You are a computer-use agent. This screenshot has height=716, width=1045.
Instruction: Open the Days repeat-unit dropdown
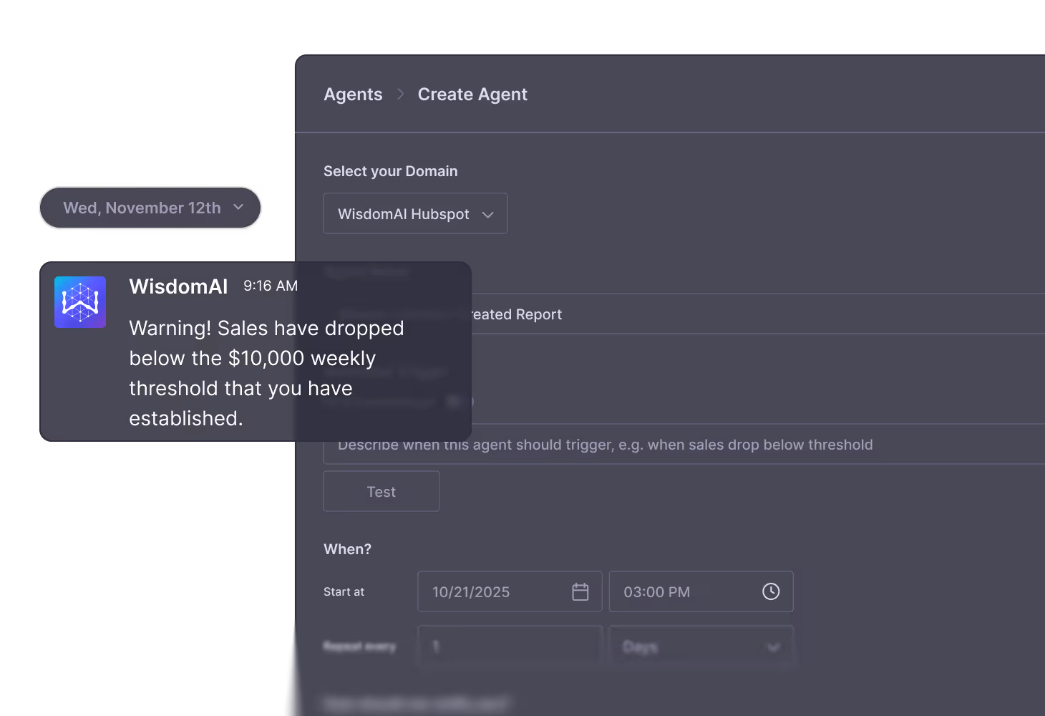(701, 646)
